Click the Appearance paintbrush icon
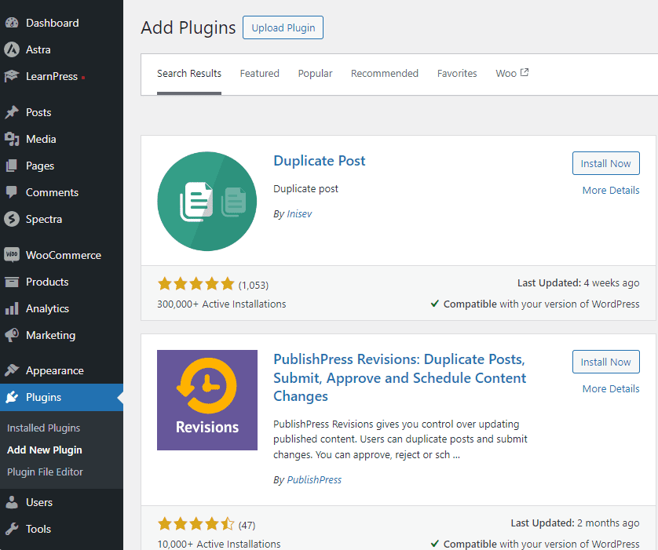The height and width of the screenshot is (550, 658). 12,370
